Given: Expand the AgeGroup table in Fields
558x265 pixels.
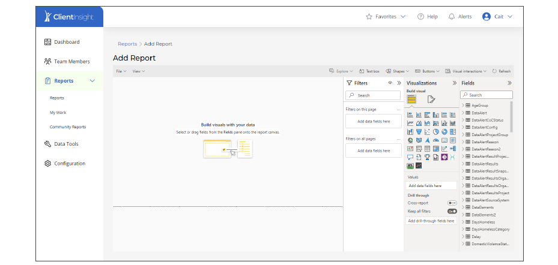Looking at the screenshot, I should click(x=463, y=105).
